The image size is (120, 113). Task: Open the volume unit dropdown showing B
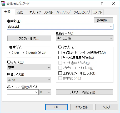click(45, 92)
